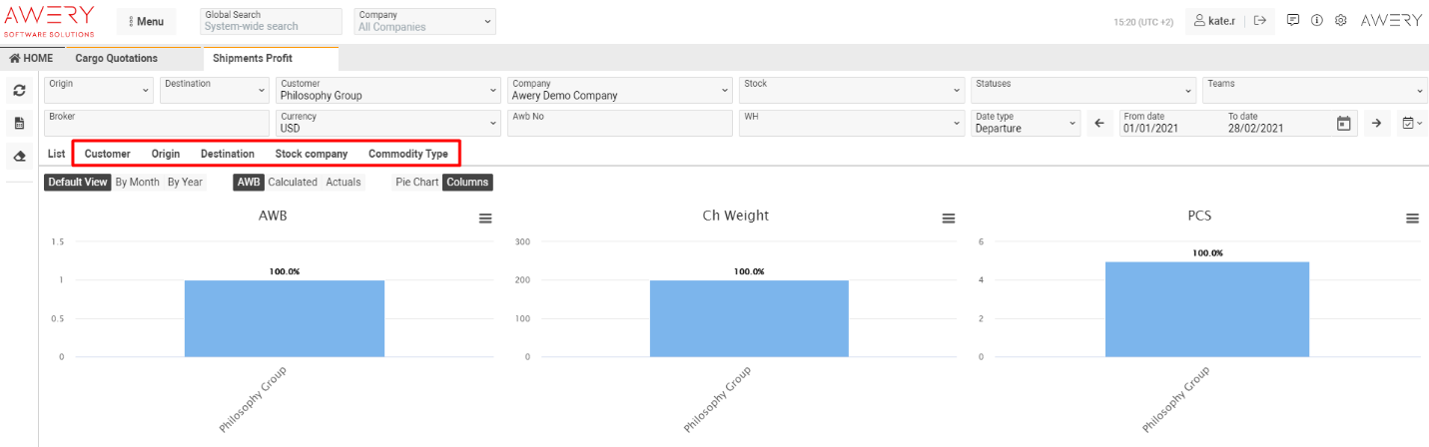Expand the Statuses dropdown

(1081, 90)
